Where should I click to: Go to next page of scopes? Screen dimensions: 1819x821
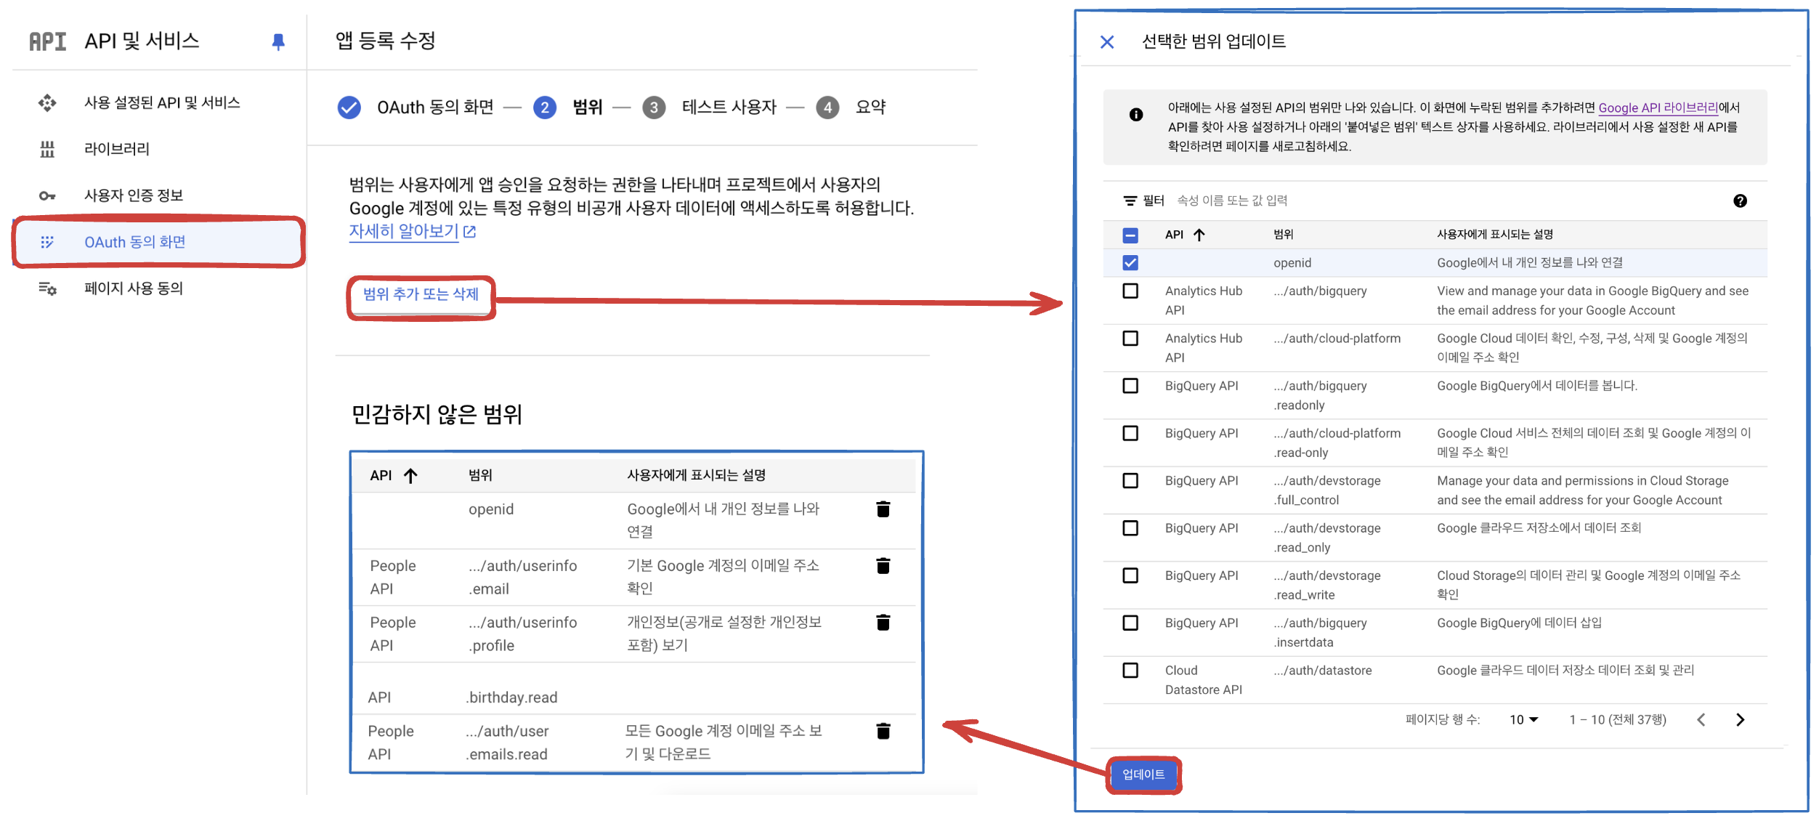click(1740, 720)
